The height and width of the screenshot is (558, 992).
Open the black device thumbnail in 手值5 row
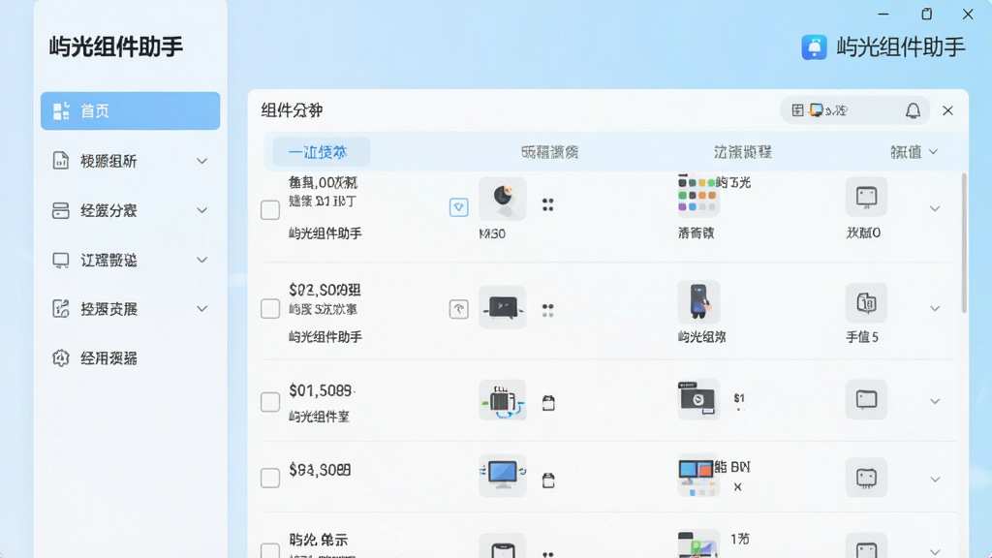(x=503, y=307)
